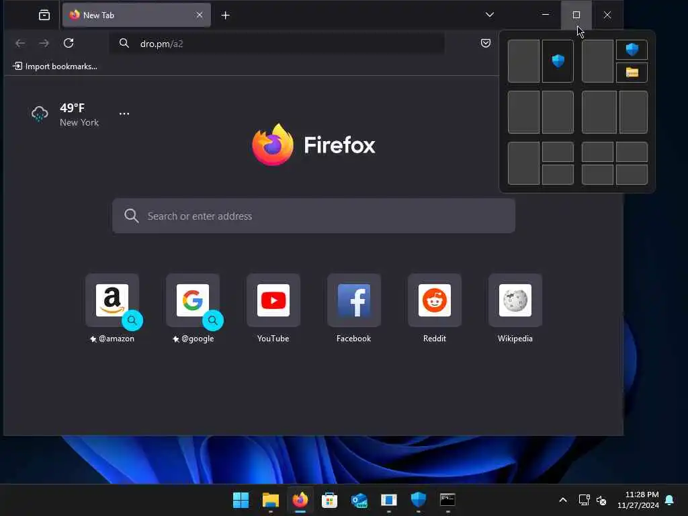Click the maximize button showing snap layouts

pos(576,15)
